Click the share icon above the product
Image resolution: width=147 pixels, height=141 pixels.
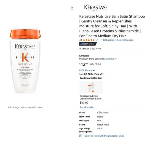[x=72, y=8]
